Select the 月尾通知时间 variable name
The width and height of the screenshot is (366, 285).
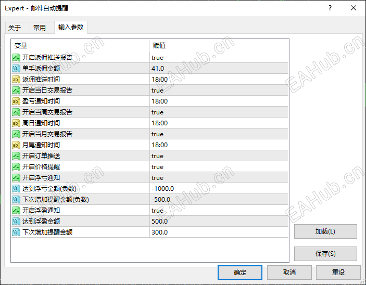click(41, 145)
